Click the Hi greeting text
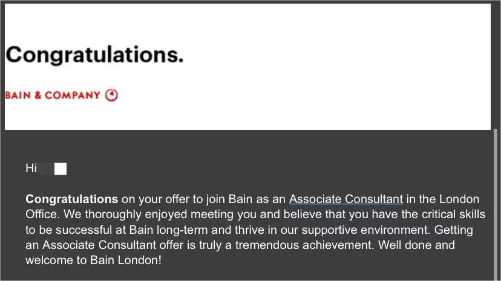Viewport: 501px width, 281px height. coord(31,168)
